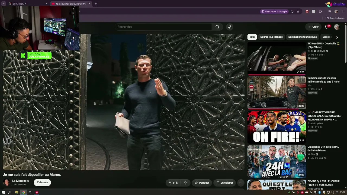Open the MARKET ON FIRE video thumbnail

277,127
